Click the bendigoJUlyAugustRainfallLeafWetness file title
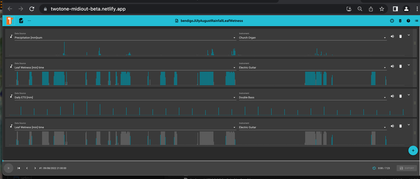The image size is (420, 179). 212,21
